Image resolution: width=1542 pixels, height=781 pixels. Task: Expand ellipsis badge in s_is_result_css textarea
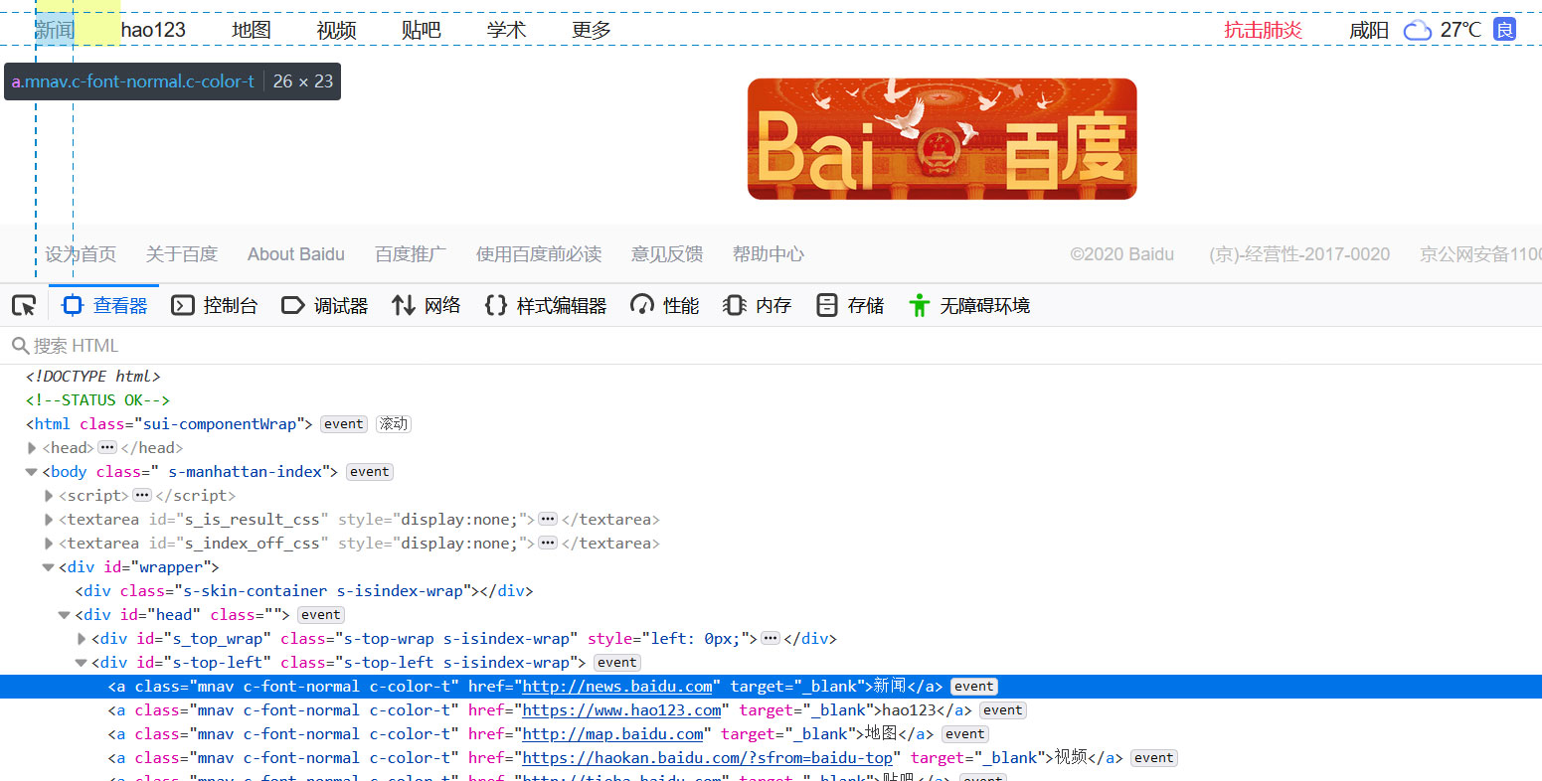click(548, 520)
